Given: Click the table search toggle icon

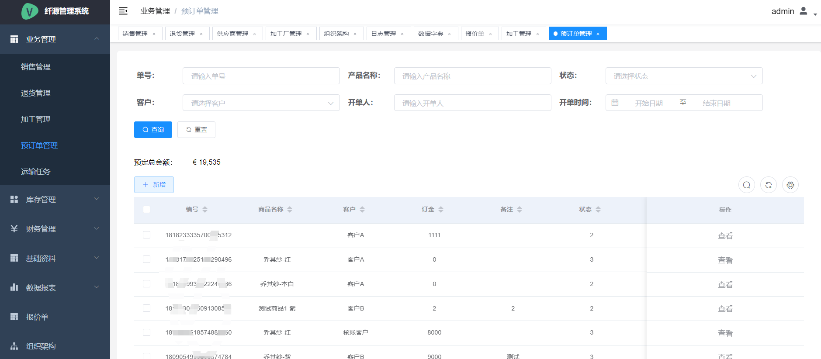Looking at the screenshot, I should coord(746,185).
